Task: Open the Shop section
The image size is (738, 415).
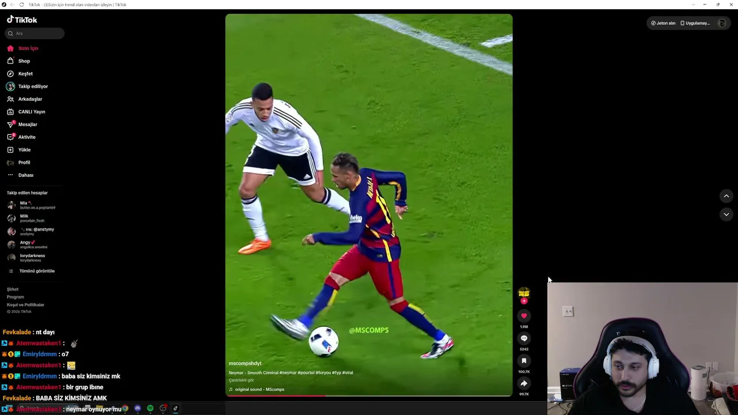Action: (x=24, y=61)
